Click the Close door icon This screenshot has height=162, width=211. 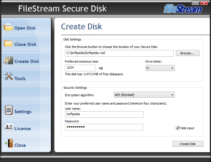(9, 143)
